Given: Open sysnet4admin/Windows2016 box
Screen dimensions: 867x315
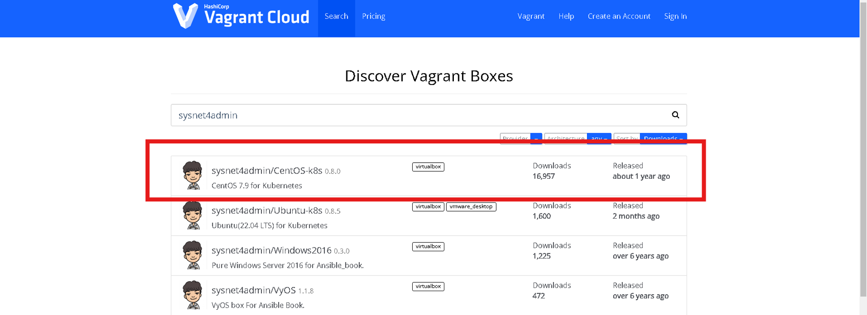Looking at the screenshot, I should 271,250.
